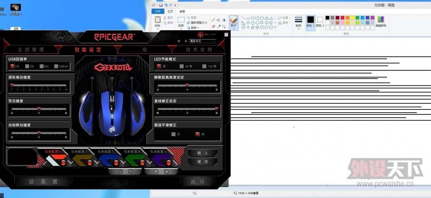Image resolution: width=431 pixels, height=198 pixels.
Task: Switch to 主控管理 tab
Action: tap(31, 50)
